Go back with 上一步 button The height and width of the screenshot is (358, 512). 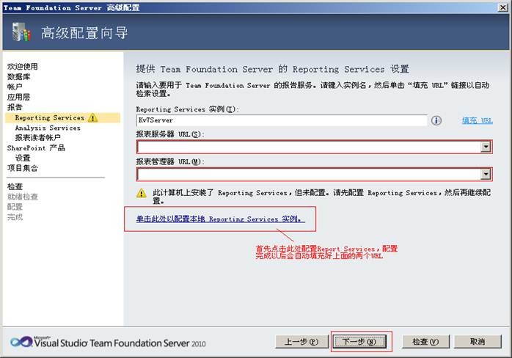tap(301, 342)
